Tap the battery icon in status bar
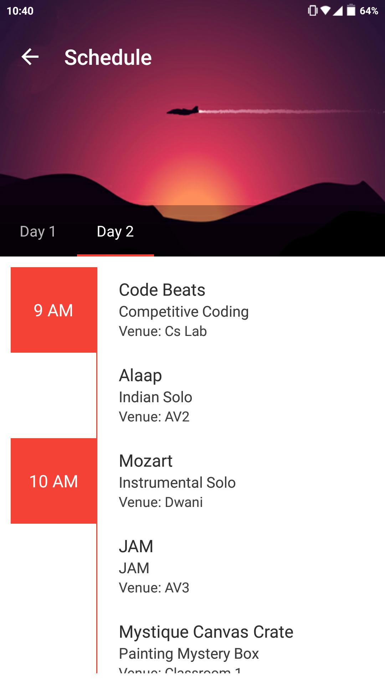 [351, 10]
